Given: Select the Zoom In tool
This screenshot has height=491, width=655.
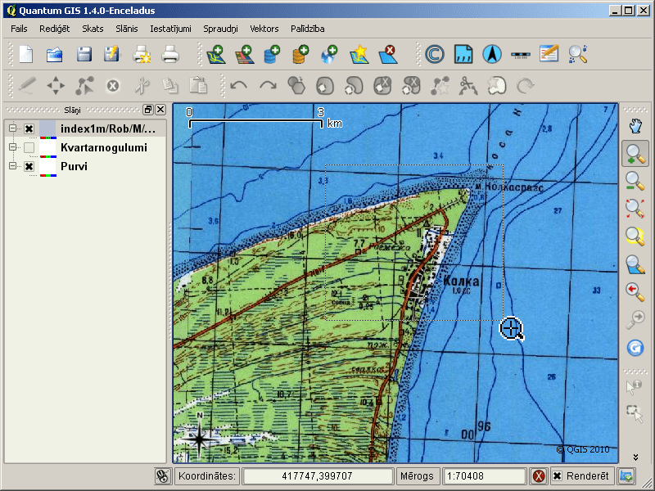Looking at the screenshot, I should (635, 154).
